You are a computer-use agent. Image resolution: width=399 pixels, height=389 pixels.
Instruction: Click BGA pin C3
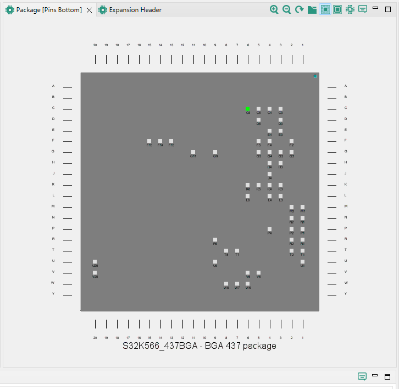pyautogui.click(x=280, y=109)
